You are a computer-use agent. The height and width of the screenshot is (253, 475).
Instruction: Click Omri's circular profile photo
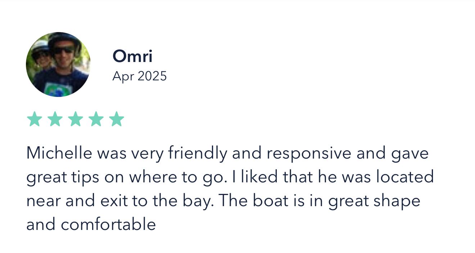coord(58,65)
